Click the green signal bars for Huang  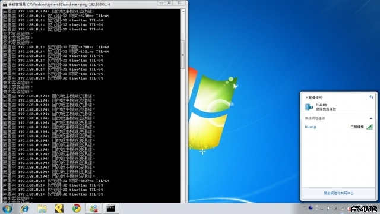tap(369, 127)
